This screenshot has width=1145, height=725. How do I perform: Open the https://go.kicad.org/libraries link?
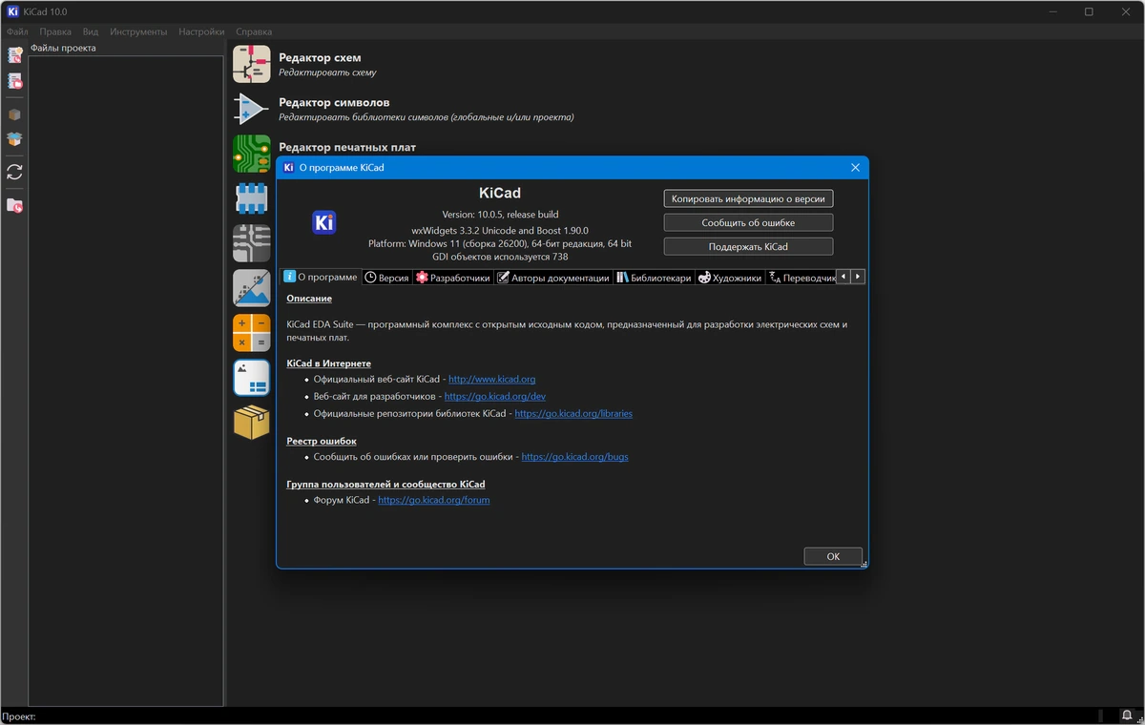point(573,413)
